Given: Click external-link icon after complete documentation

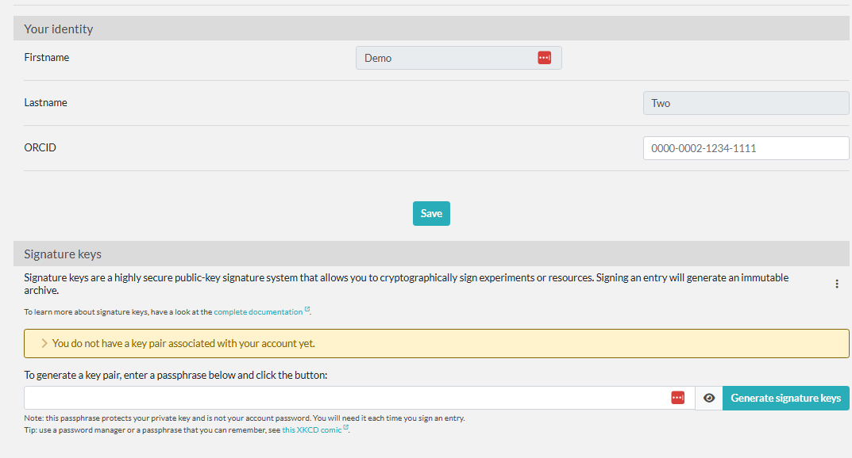Looking at the screenshot, I should pyautogui.click(x=307, y=311).
